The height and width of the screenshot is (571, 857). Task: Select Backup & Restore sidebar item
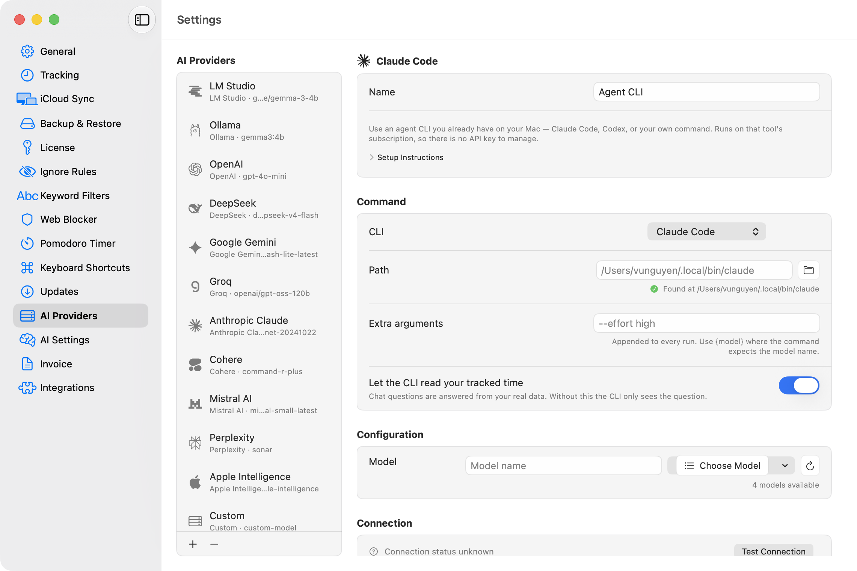pyautogui.click(x=81, y=124)
